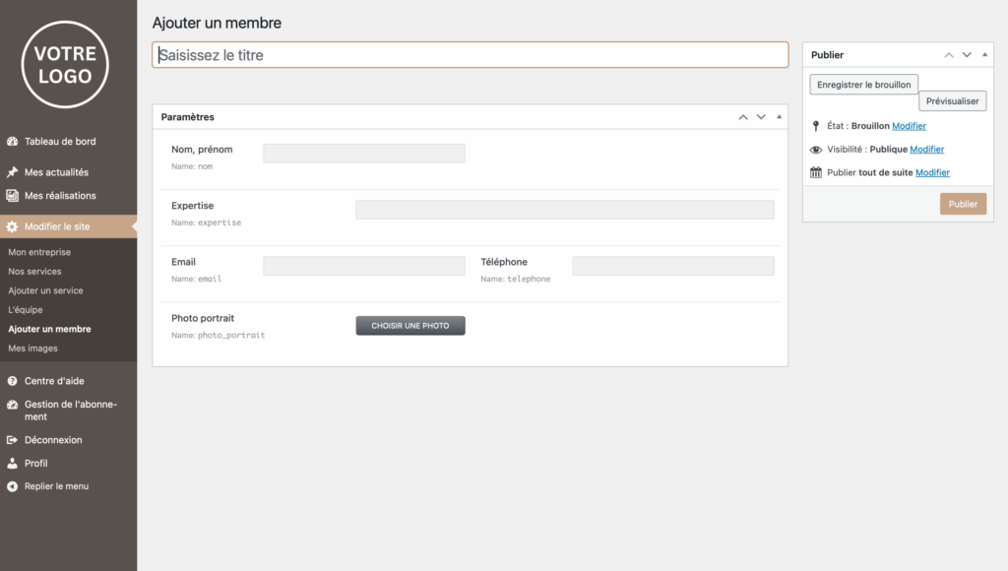Click the Profil user icon
Image resolution: width=1008 pixels, height=571 pixels.
pyautogui.click(x=12, y=464)
